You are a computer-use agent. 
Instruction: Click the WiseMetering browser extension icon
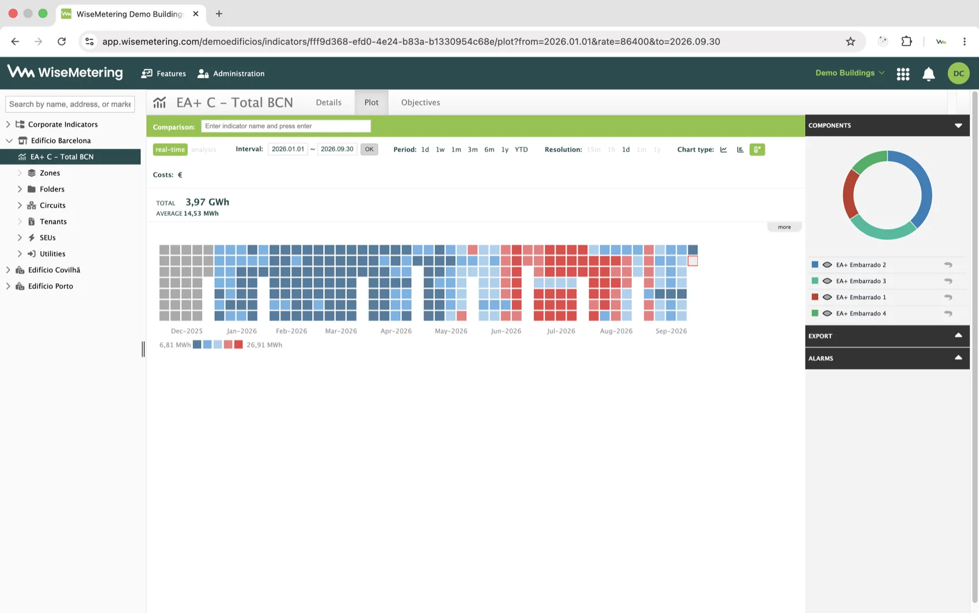(x=941, y=41)
